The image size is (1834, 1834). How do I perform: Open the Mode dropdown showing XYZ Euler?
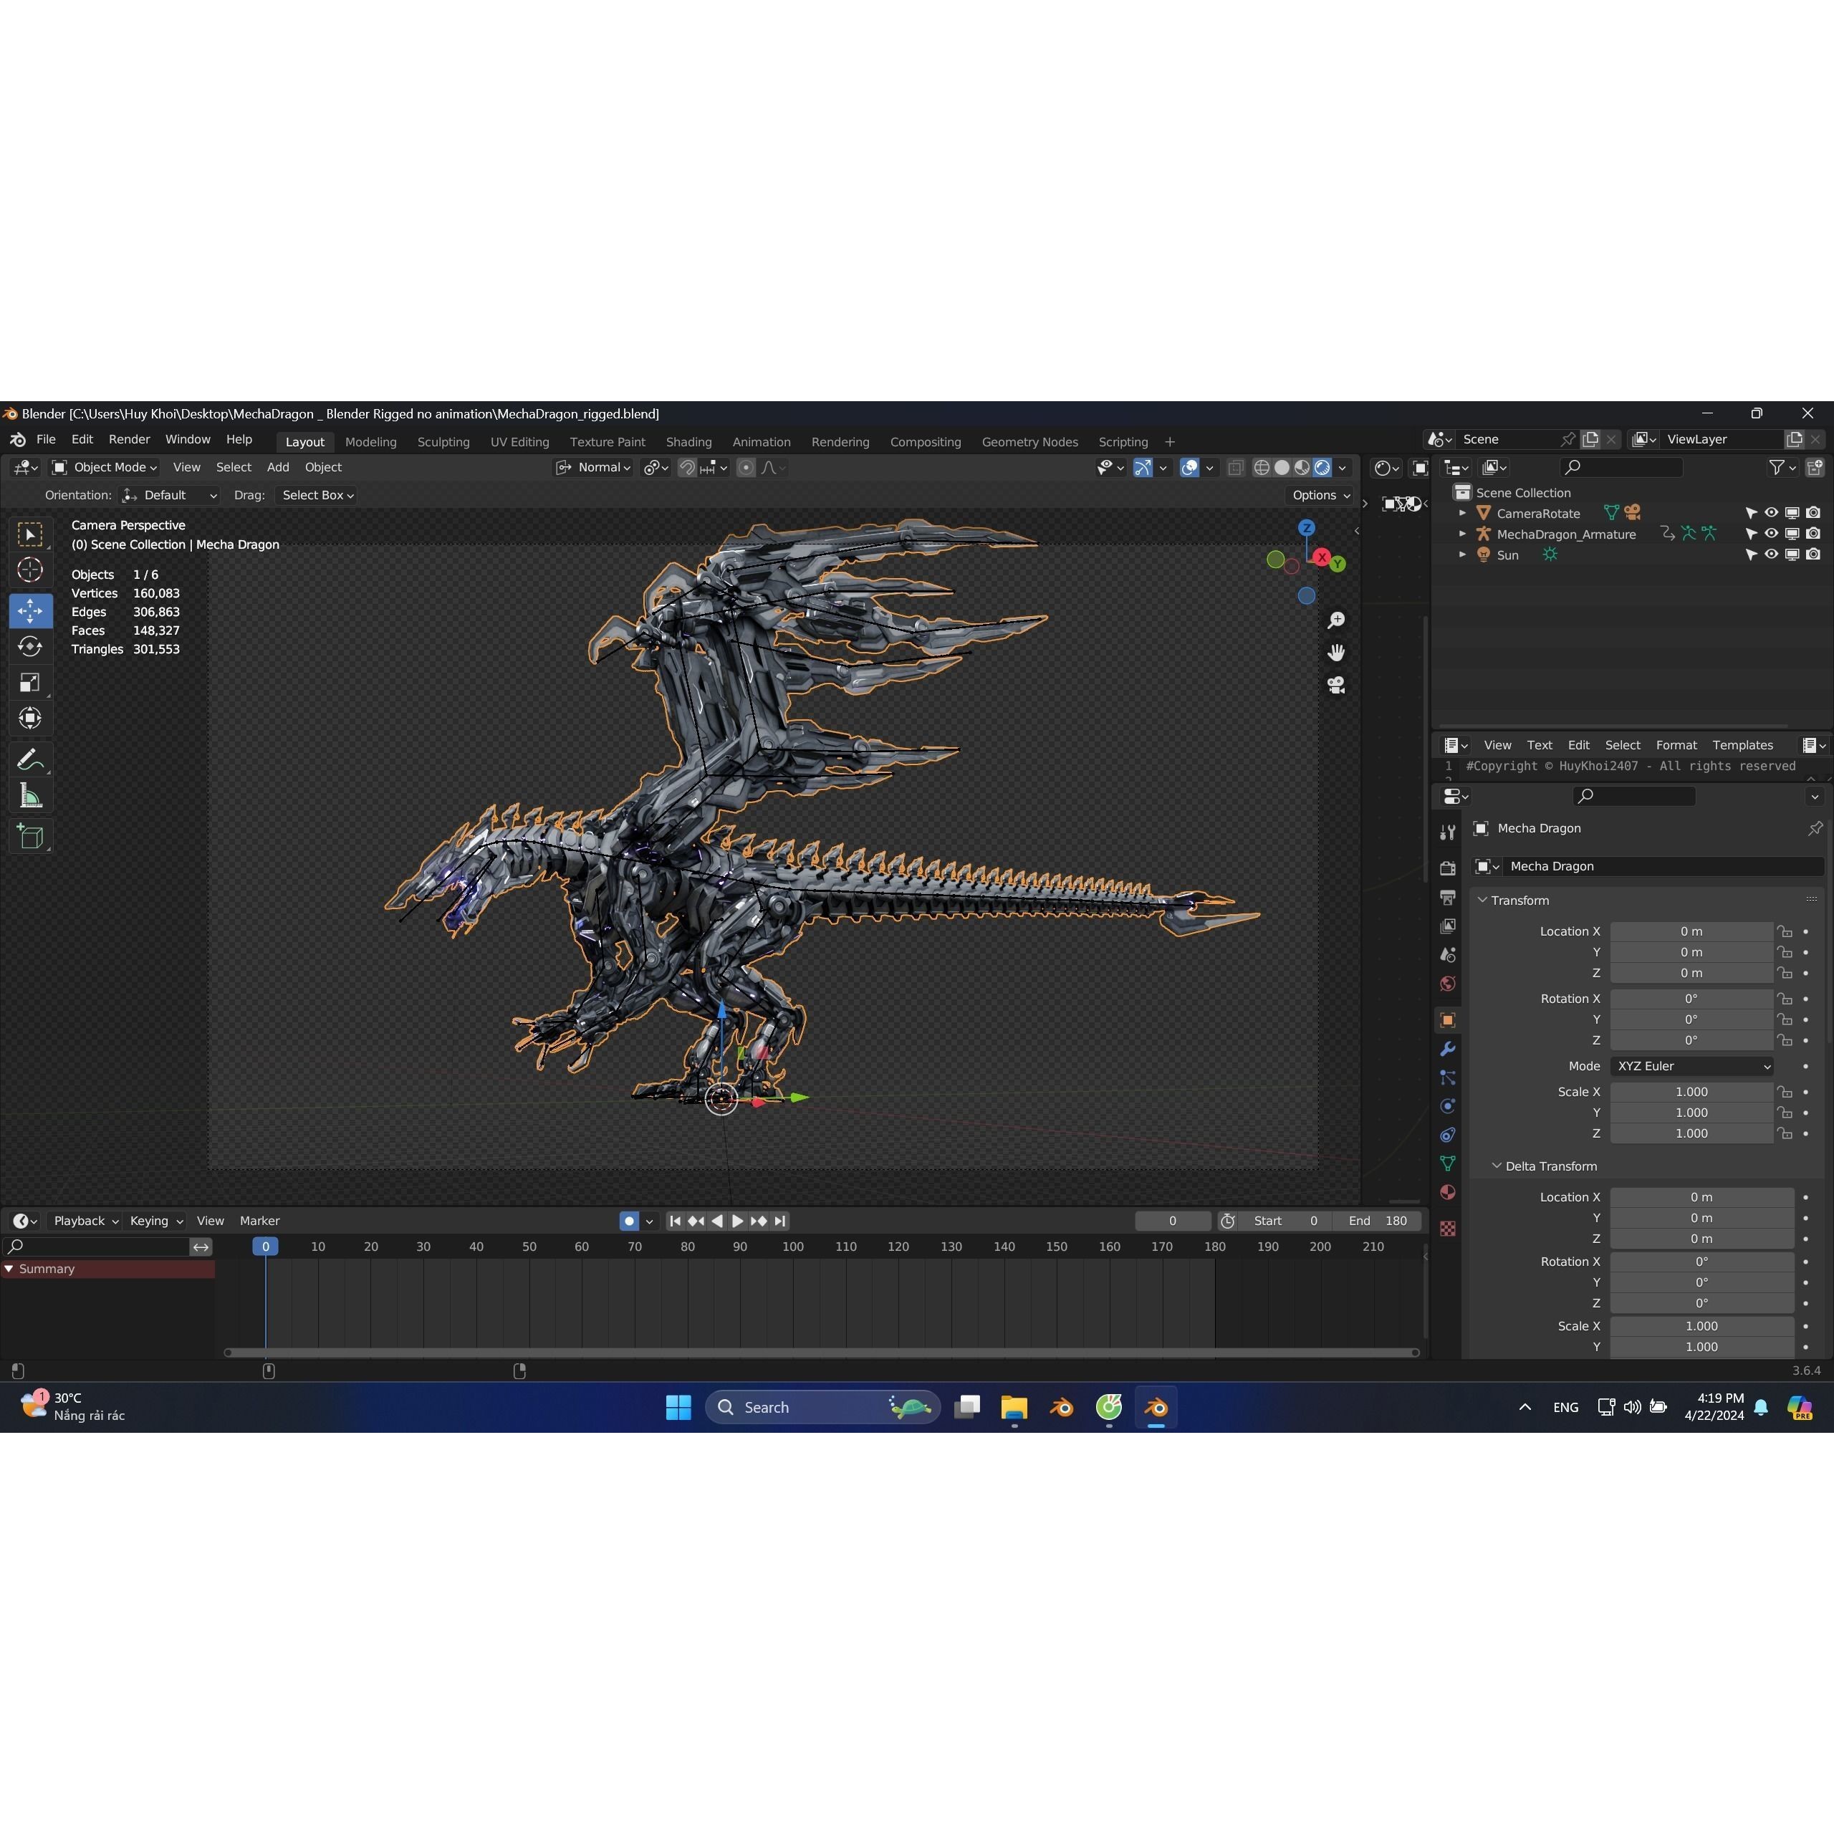(x=1693, y=1066)
